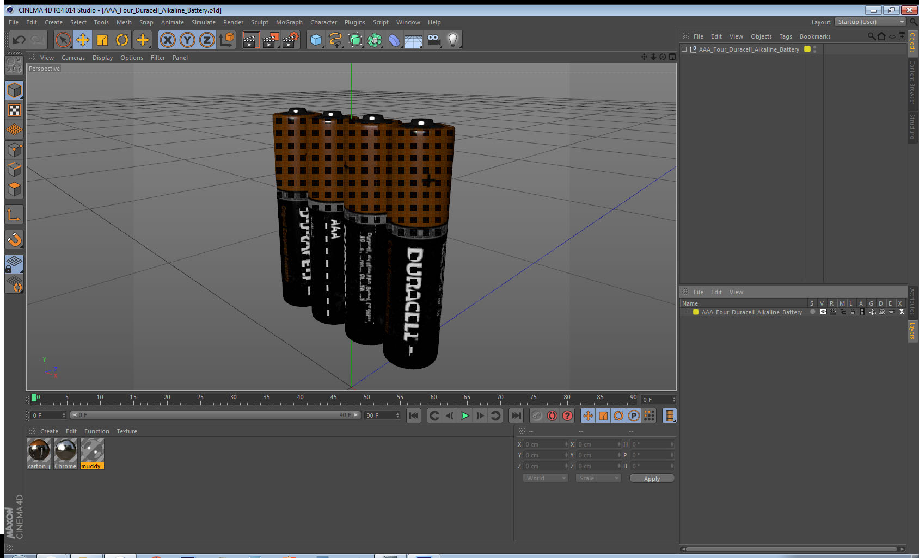
Task: Open the Array modeling objects icon
Action: (x=375, y=40)
